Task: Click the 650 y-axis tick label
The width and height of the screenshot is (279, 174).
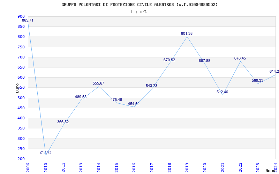Action: pyautogui.click(x=21, y=67)
